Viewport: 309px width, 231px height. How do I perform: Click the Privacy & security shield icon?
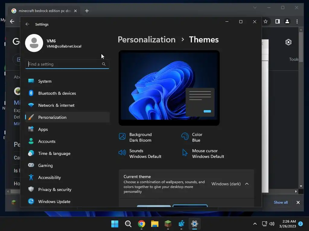click(31, 189)
